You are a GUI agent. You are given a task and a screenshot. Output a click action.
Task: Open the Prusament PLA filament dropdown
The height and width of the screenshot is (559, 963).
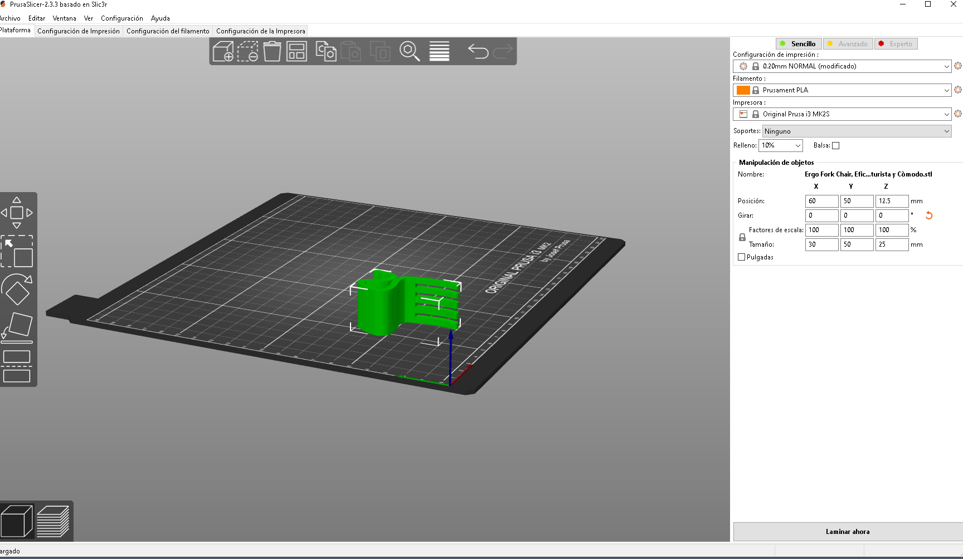(x=842, y=90)
